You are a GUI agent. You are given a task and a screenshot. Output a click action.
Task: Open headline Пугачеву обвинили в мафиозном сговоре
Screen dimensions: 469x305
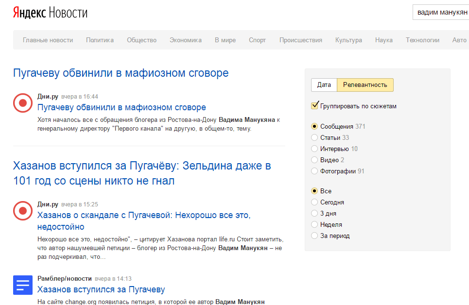click(121, 73)
